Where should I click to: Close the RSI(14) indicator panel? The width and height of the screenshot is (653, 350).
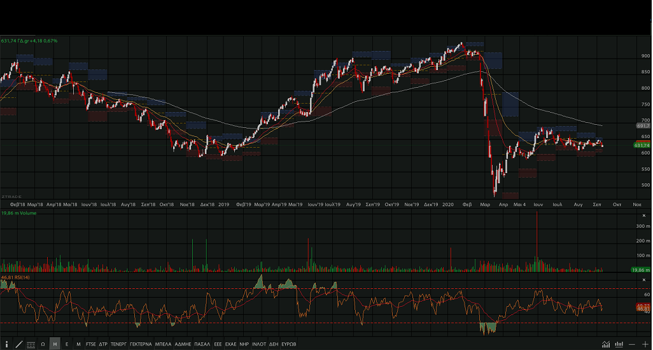[x=645, y=278]
